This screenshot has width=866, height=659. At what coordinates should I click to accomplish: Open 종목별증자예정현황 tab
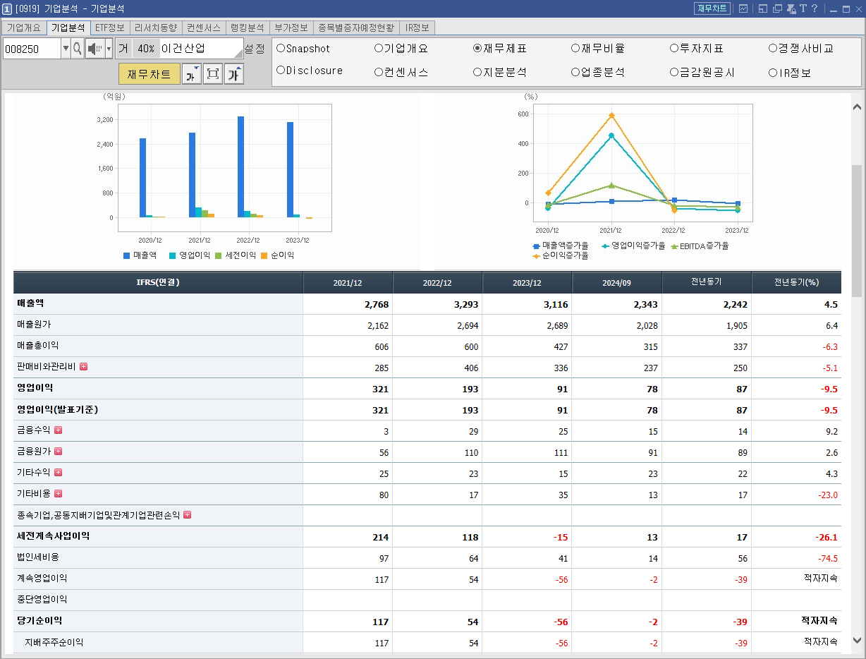coord(356,28)
